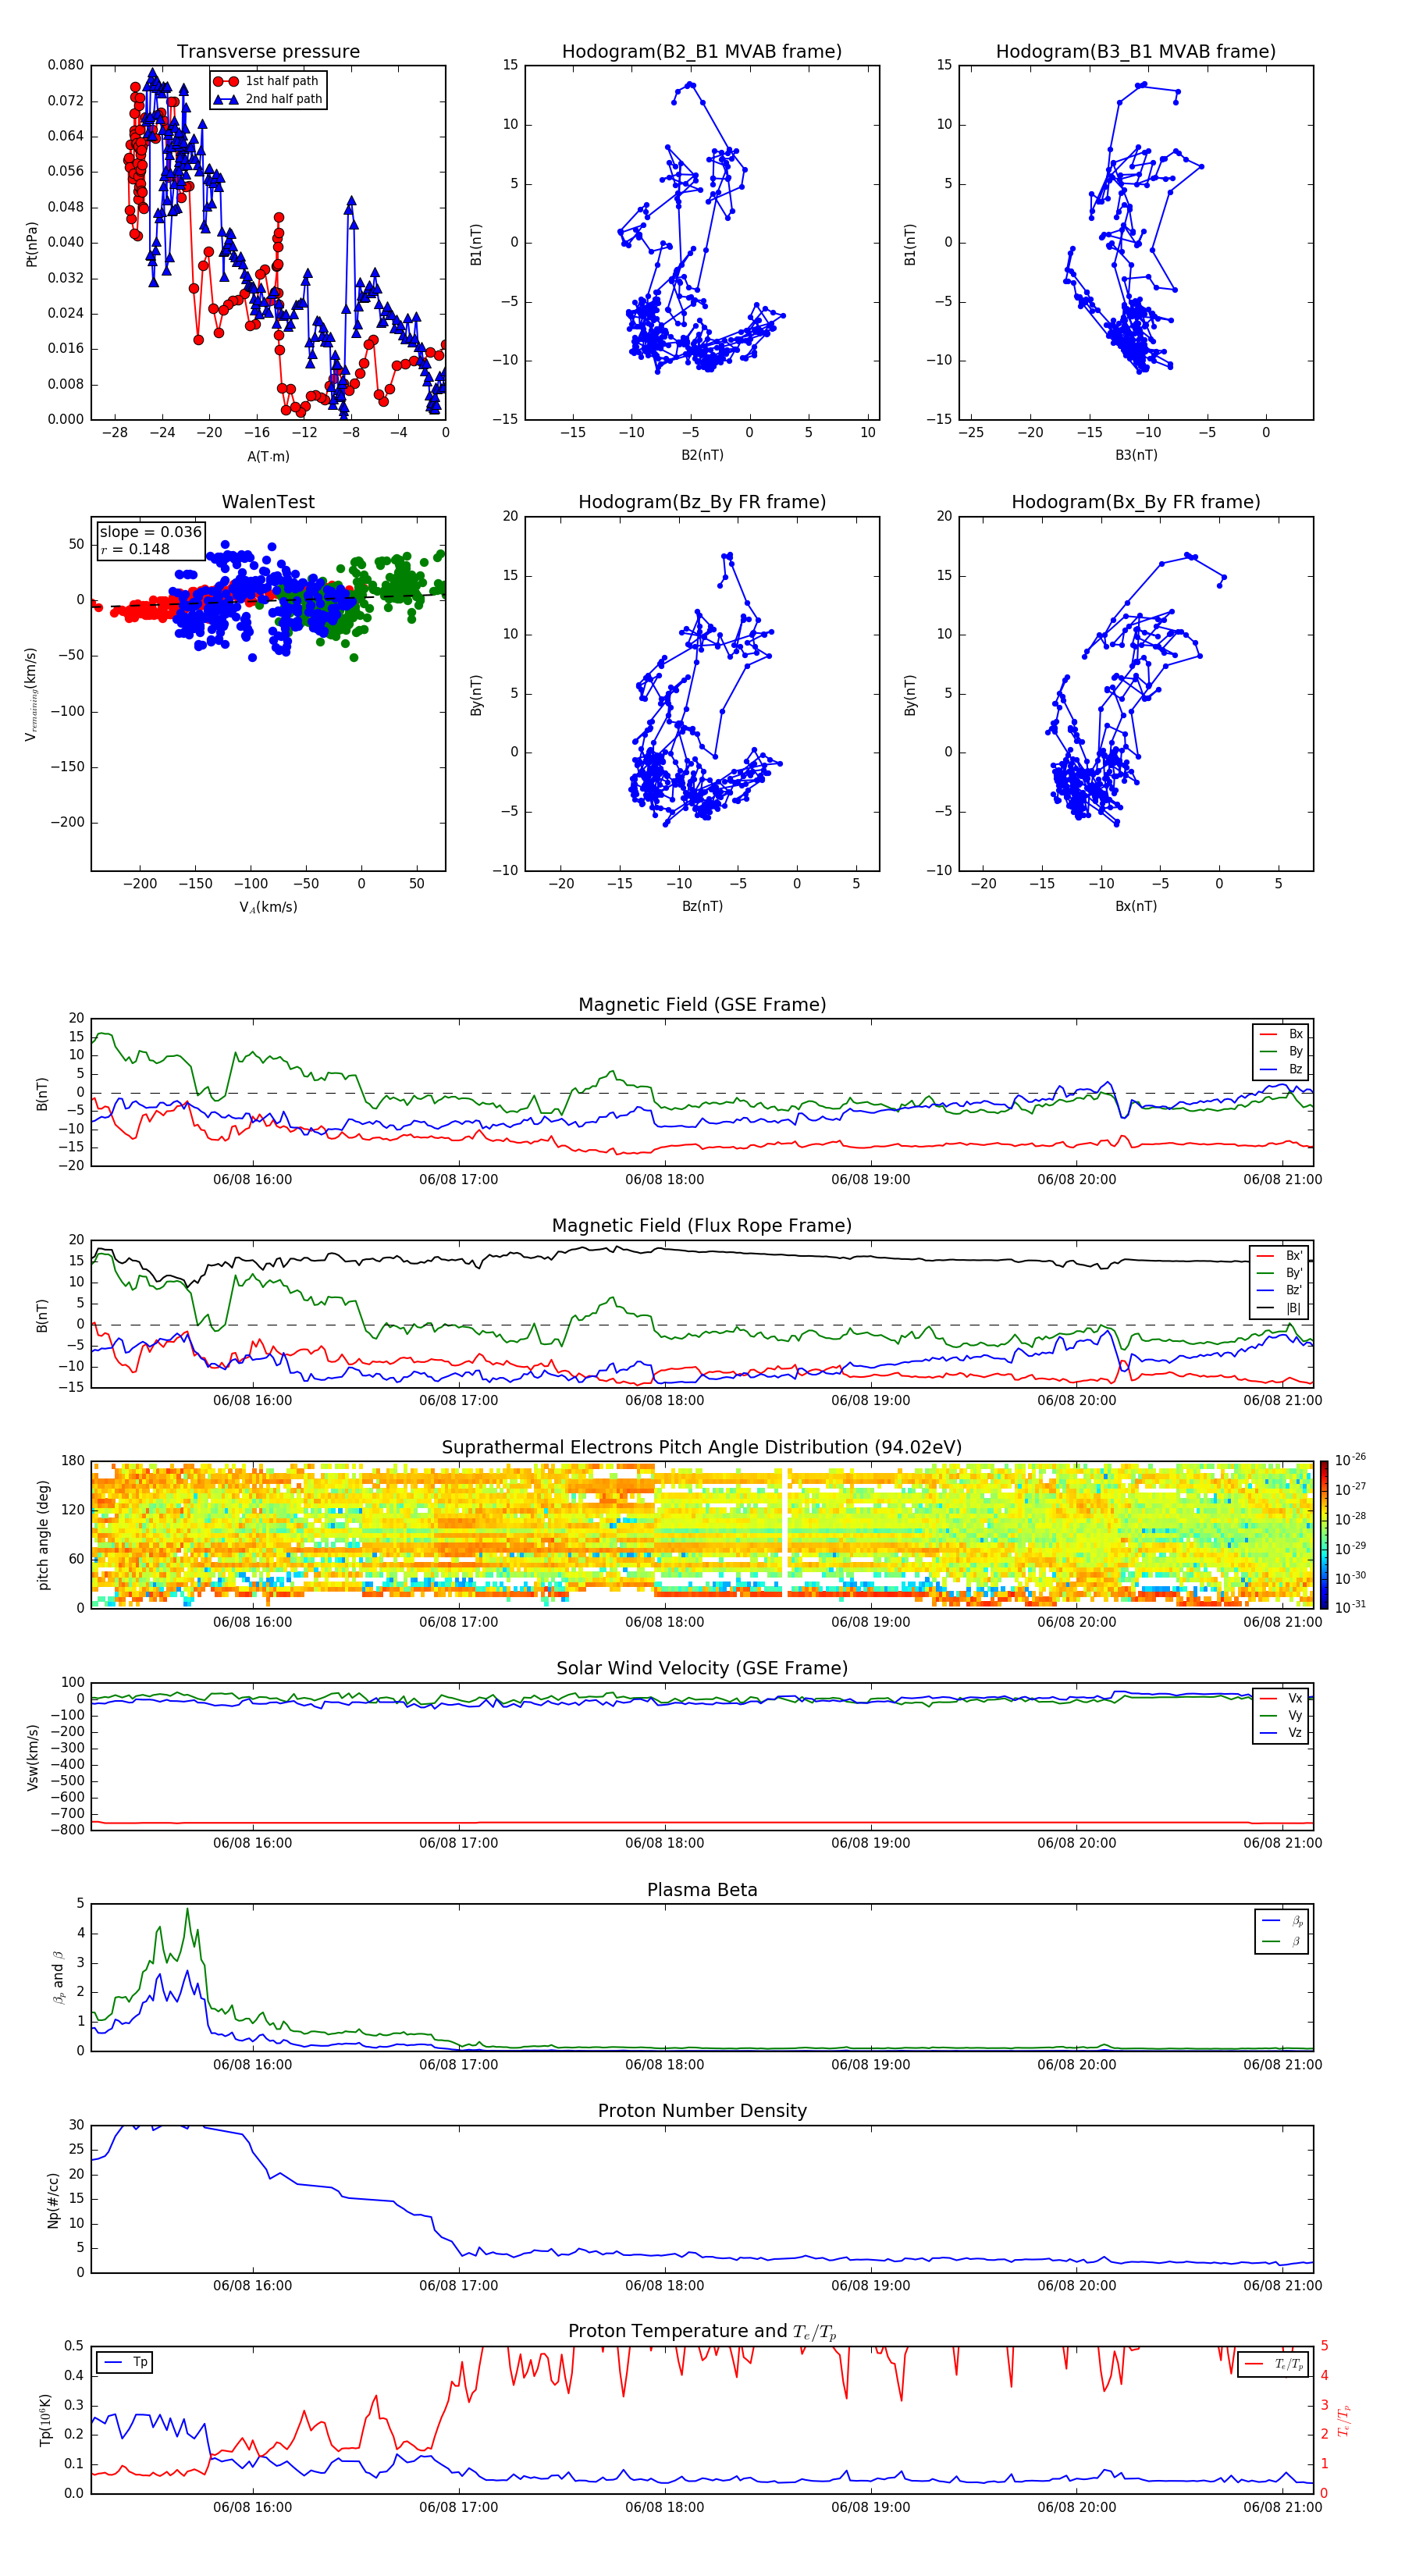Click the 'Vsw(km/s)' y-axis label
This screenshot has height=2576, width=1405.
(x=32, y=1756)
